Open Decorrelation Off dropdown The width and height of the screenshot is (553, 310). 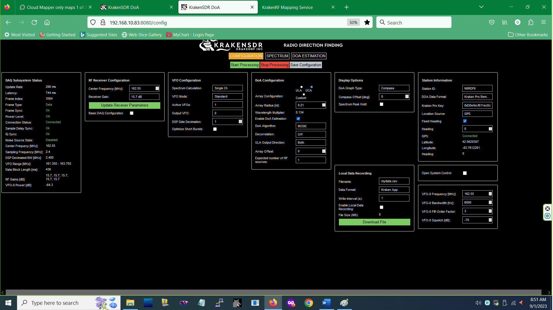[x=311, y=134]
